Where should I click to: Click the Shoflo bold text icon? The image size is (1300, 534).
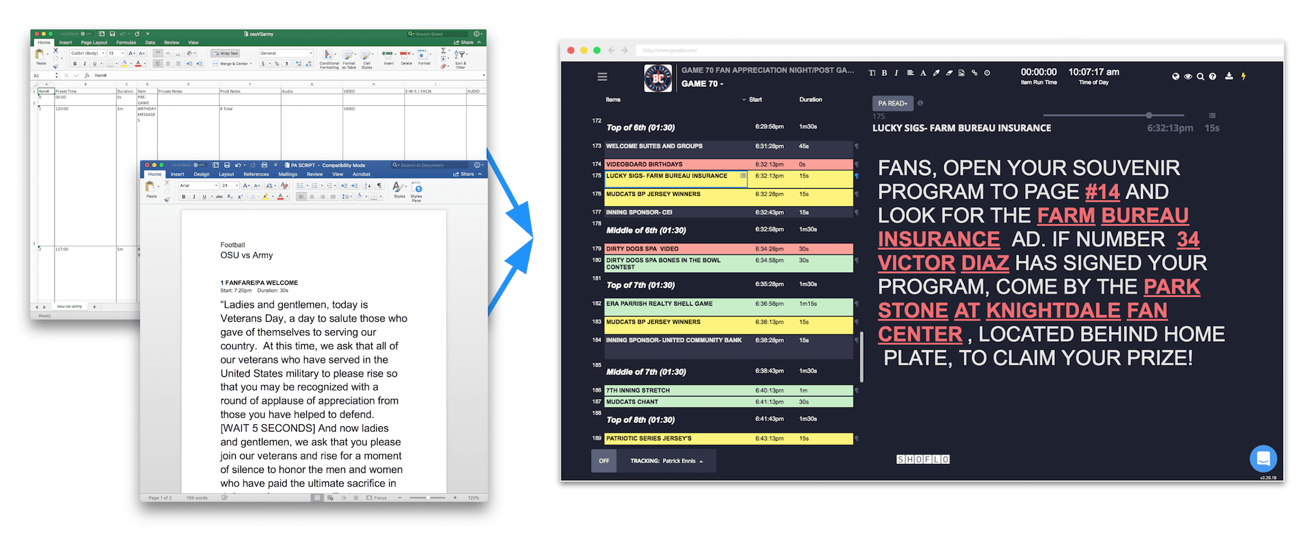(884, 73)
